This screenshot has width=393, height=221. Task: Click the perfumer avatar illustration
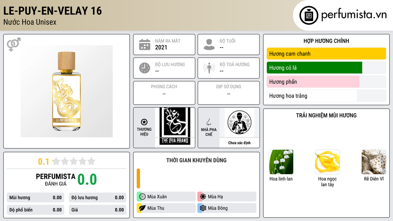point(239,122)
